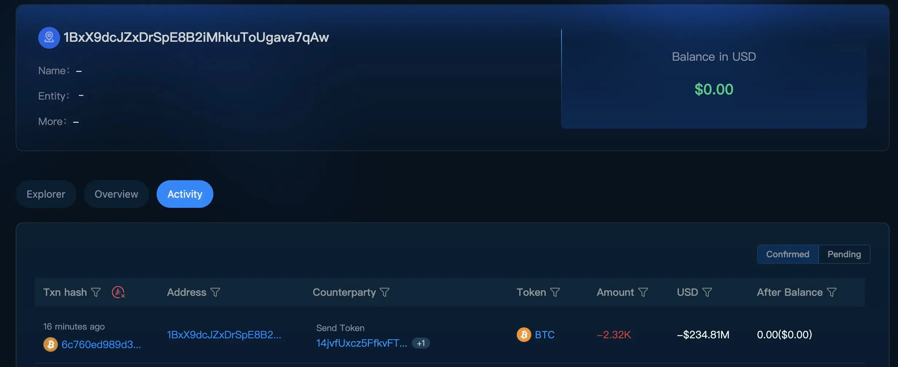Screen dimensions: 898x367
Task: Open the Amount column filter icon
Action: tap(643, 292)
